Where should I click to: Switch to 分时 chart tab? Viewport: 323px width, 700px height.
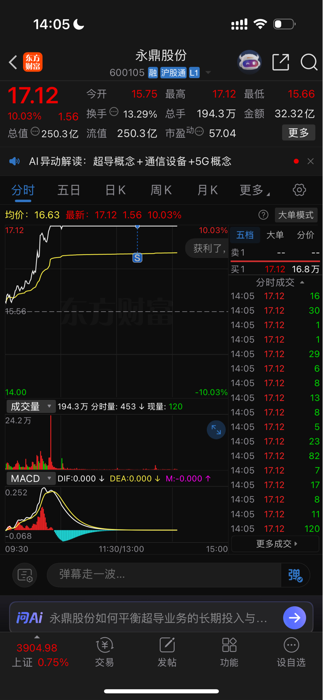point(23,190)
